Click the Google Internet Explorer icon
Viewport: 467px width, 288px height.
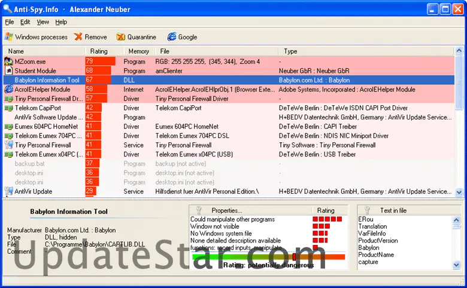pos(171,37)
